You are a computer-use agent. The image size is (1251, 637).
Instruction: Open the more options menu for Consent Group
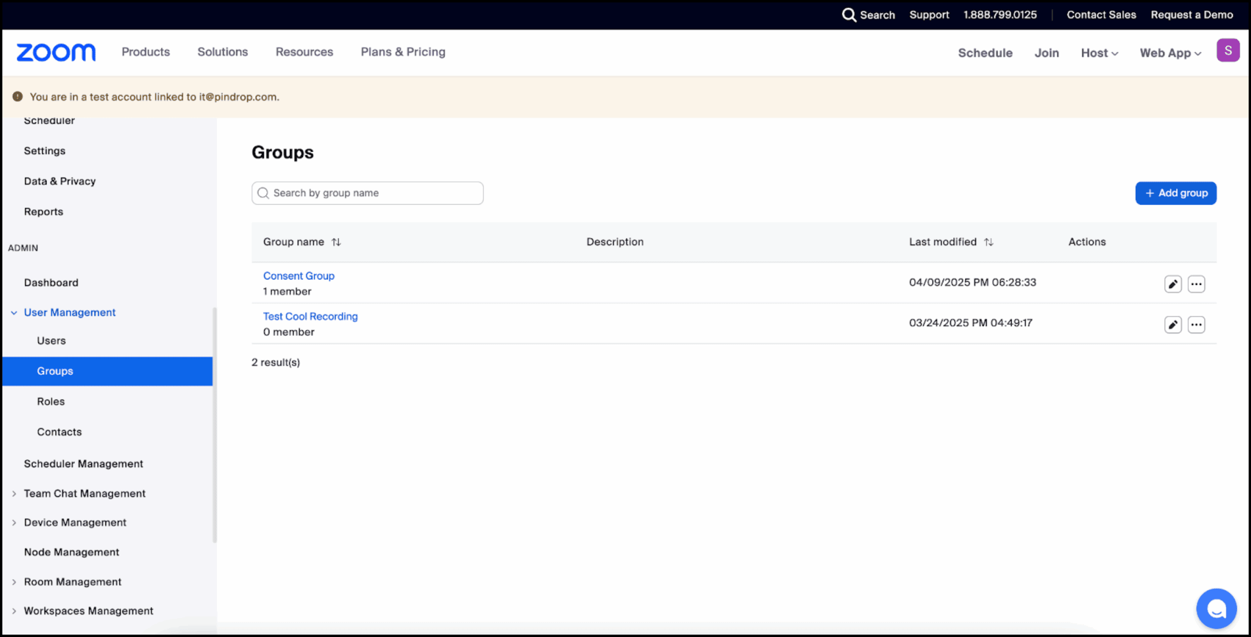1196,284
